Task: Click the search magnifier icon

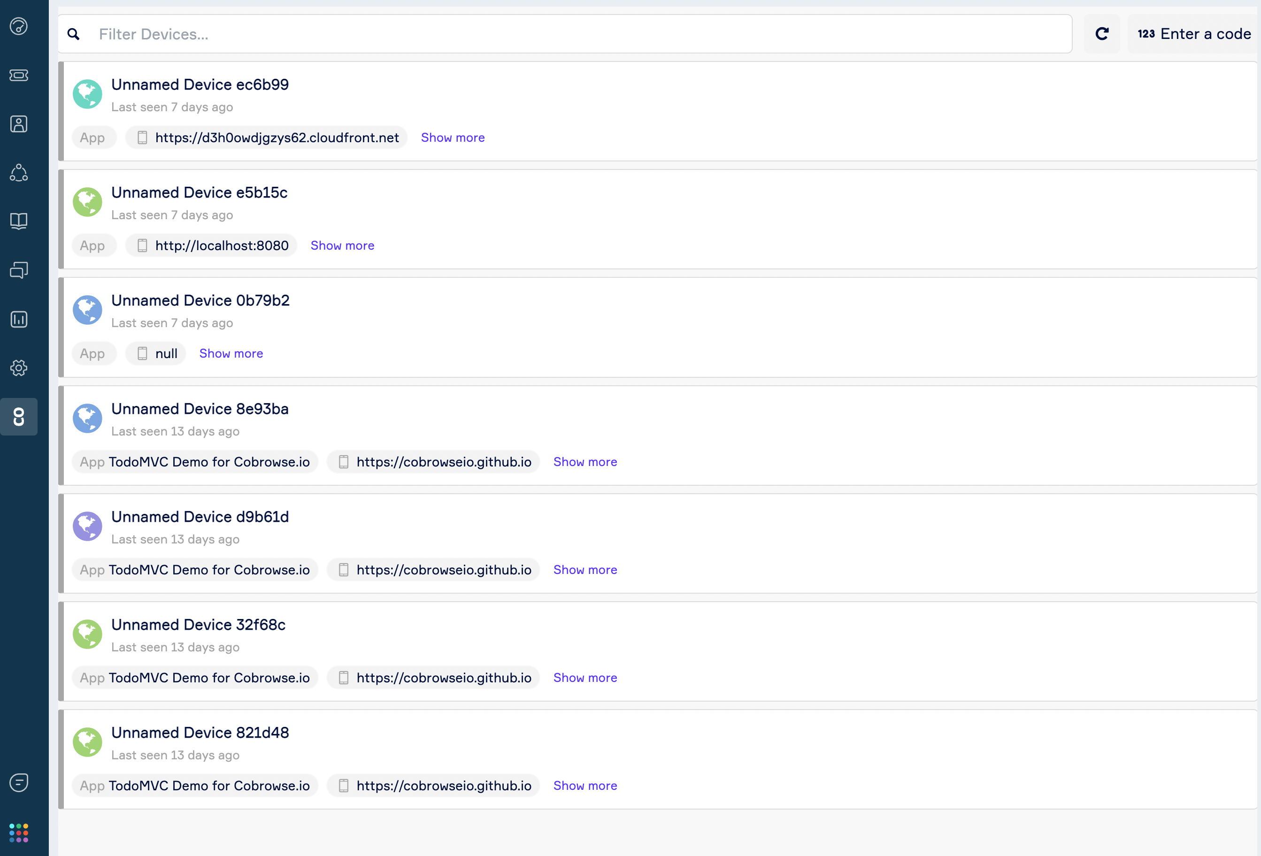Action: (x=73, y=34)
